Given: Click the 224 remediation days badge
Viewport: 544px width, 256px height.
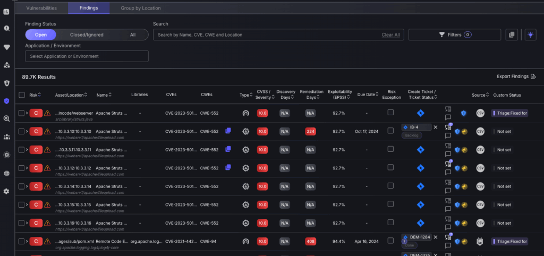Looking at the screenshot, I should (310, 132).
